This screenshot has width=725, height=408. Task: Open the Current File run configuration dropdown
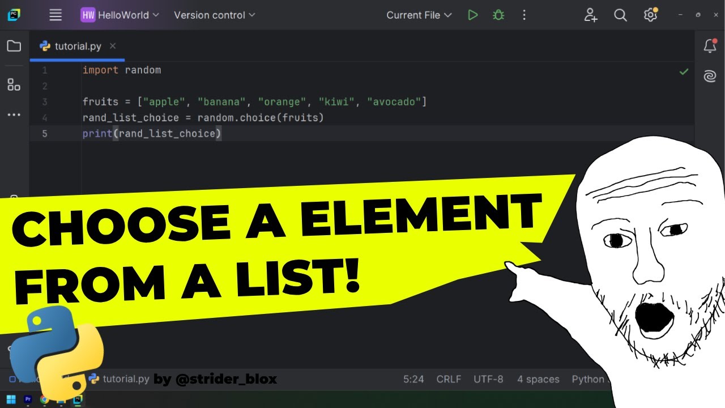[419, 15]
